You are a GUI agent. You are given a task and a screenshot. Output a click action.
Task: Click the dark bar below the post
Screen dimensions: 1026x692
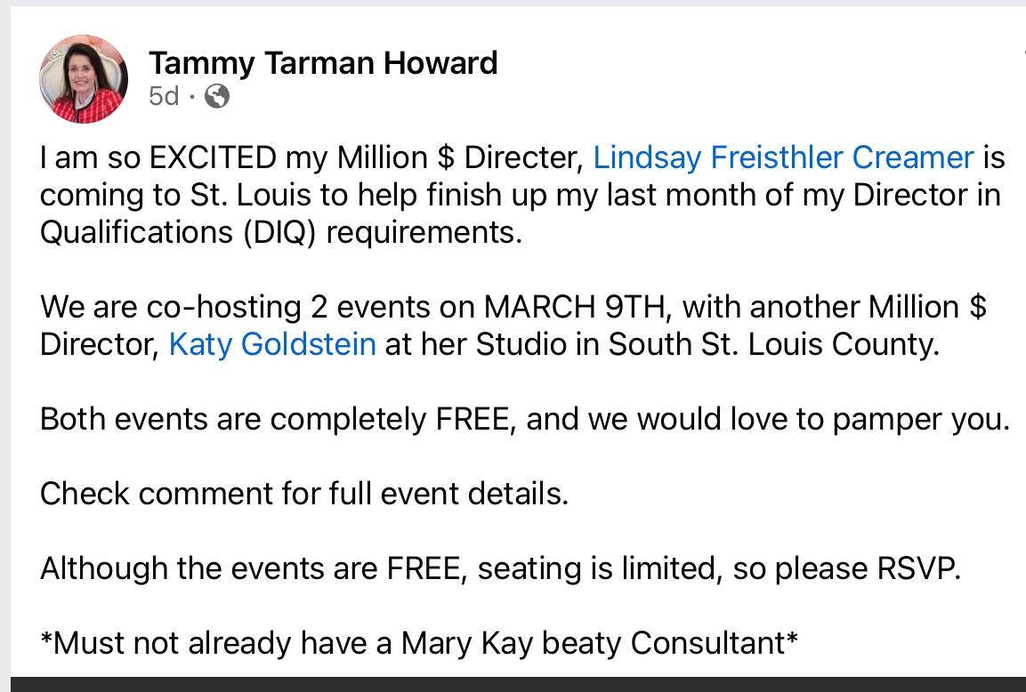pos(513,684)
